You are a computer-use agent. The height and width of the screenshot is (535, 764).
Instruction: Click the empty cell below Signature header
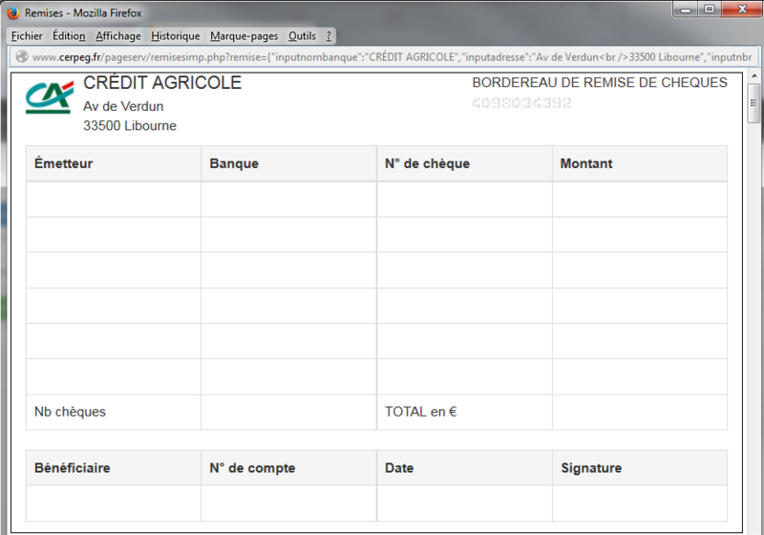click(640, 503)
